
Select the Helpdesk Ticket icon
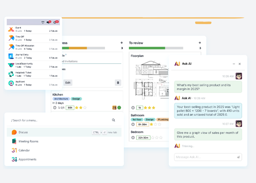click(x=11, y=74)
